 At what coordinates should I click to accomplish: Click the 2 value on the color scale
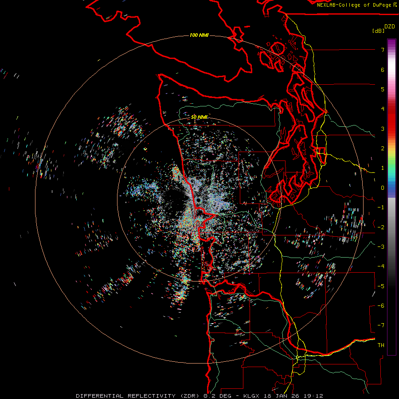383,149
